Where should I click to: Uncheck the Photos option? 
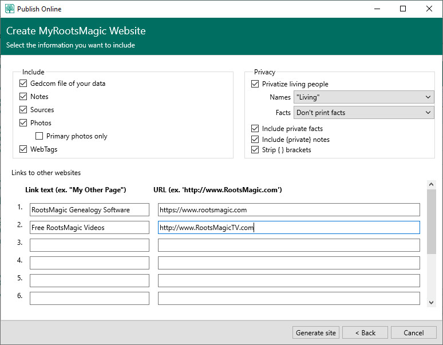coord(23,123)
